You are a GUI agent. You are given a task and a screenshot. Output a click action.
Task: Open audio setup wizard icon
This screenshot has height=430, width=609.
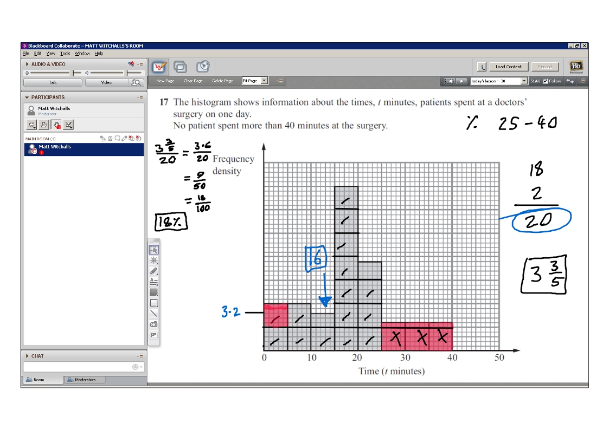click(131, 64)
